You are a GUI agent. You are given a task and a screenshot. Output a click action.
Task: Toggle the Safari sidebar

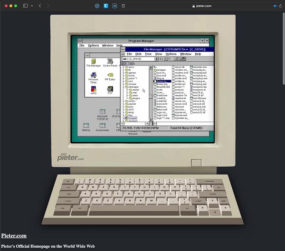click(26, 6)
